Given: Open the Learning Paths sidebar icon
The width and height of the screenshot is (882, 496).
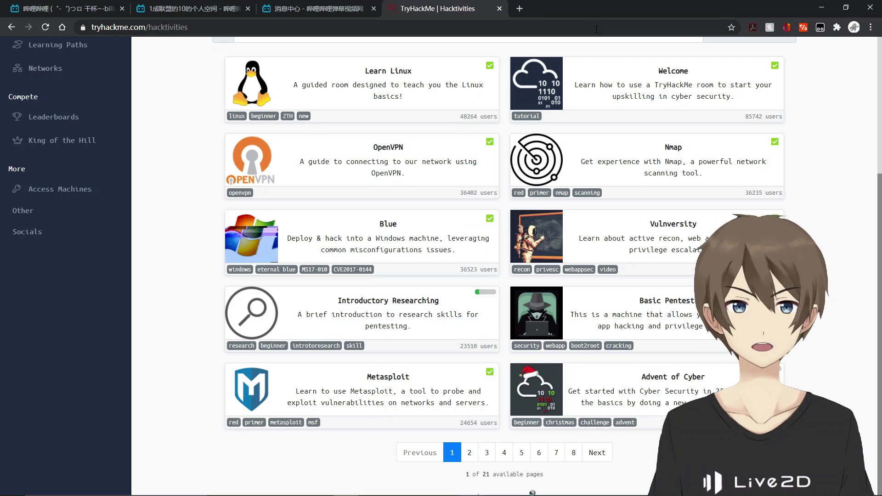Looking at the screenshot, I should [x=17, y=45].
